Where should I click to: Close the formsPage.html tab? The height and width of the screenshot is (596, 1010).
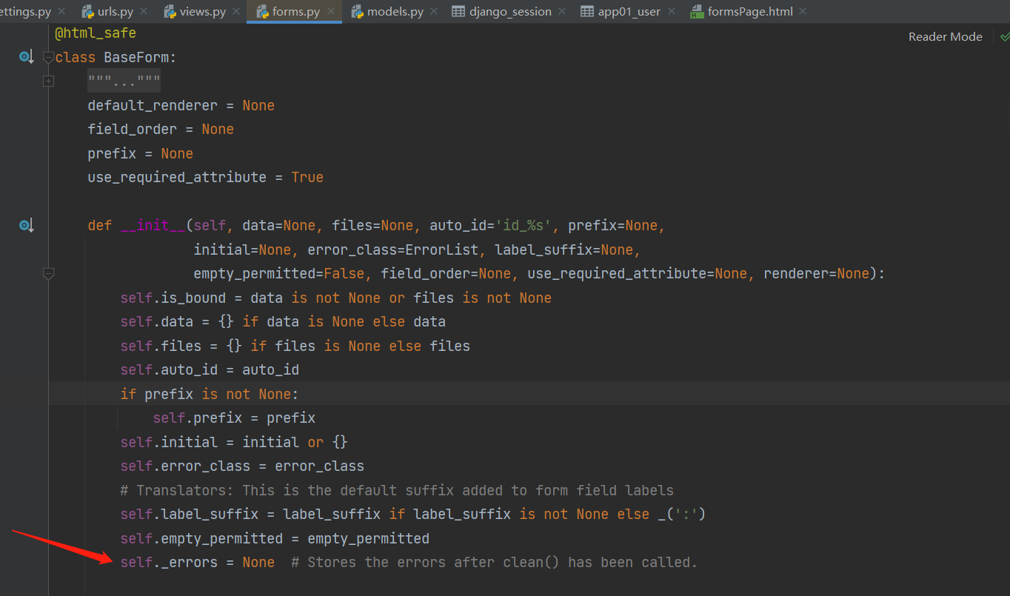[803, 11]
